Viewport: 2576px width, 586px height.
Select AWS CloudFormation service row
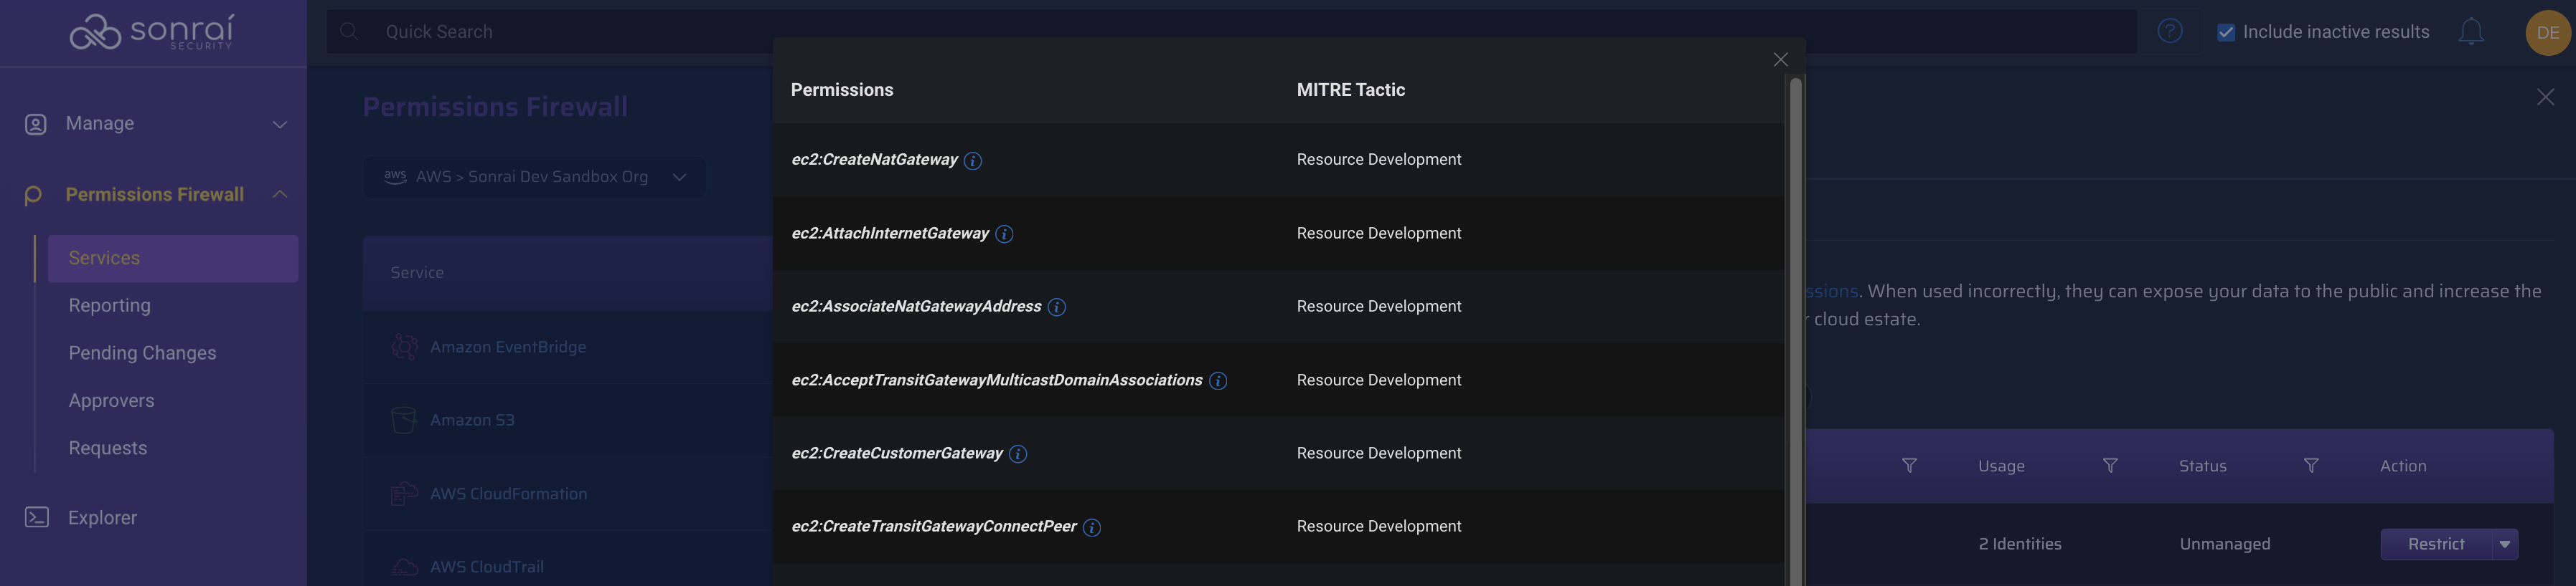click(x=568, y=494)
